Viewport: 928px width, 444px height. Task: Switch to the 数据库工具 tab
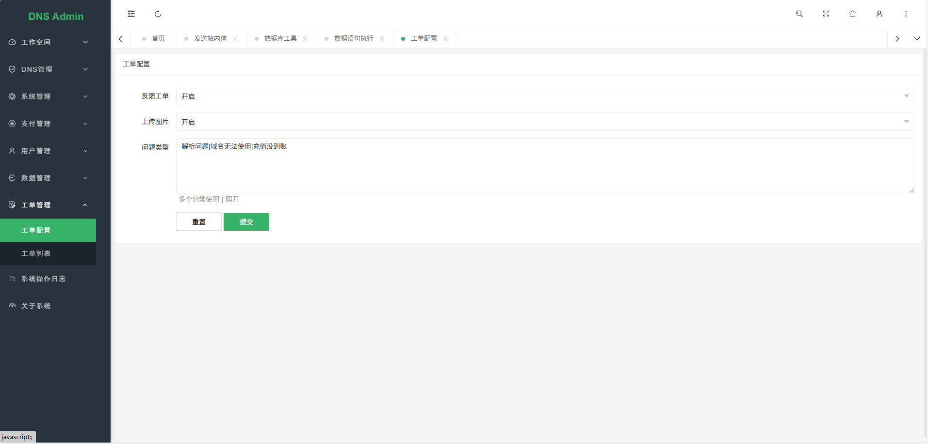(x=280, y=39)
